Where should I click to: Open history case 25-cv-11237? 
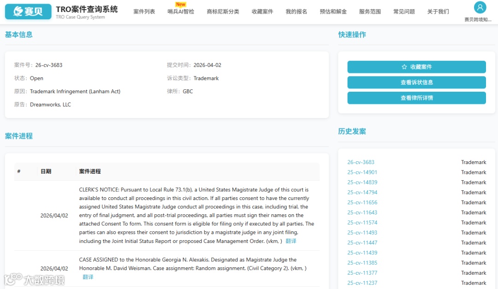click(362, 283)
